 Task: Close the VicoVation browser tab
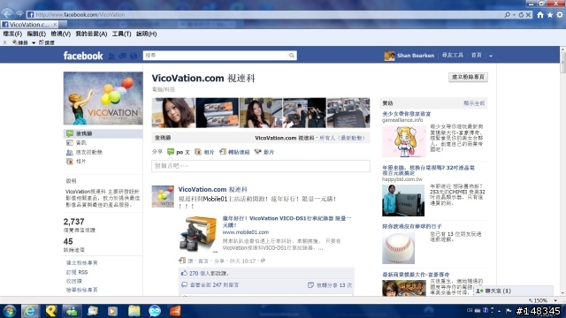click(55, 25)
